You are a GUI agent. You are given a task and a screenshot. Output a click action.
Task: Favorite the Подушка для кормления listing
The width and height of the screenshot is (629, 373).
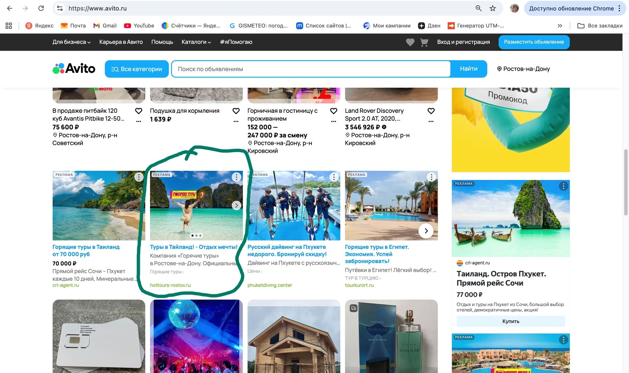pos(236,111)
